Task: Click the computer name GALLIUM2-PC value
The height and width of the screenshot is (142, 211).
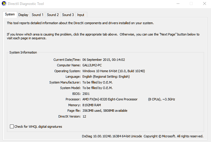Action: tap(92, 65)
